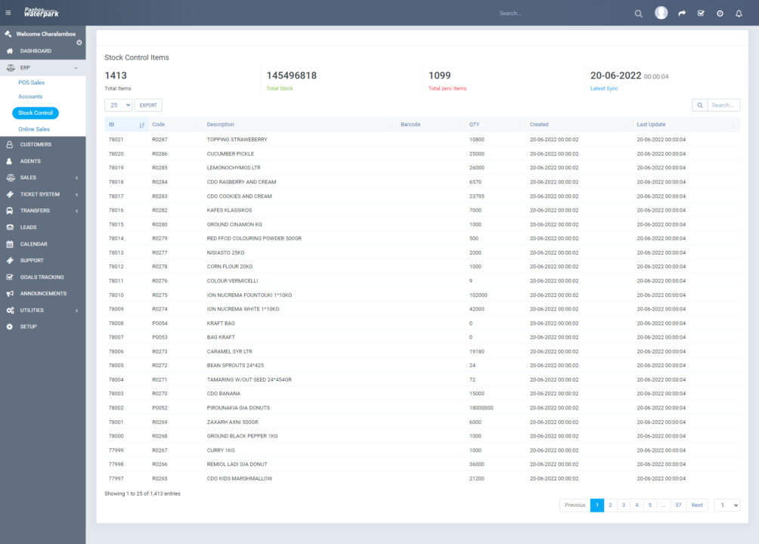Open the Announcements menu item
Screen dimensions: 759x544
tap(43, 293)
